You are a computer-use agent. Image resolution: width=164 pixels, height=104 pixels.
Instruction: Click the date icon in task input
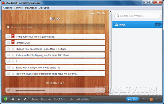click(8, 27)
